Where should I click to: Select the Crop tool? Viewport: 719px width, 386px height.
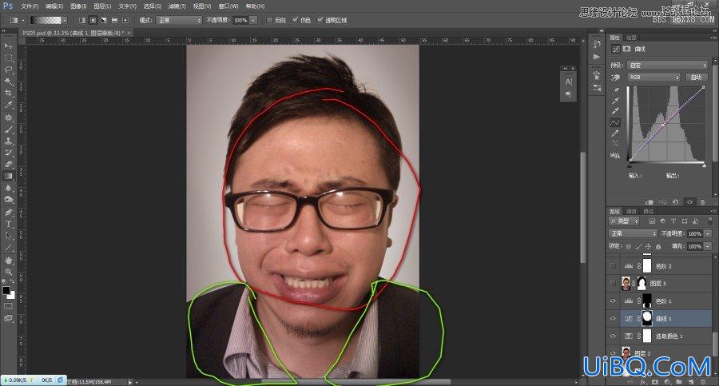tap(8, 94)
